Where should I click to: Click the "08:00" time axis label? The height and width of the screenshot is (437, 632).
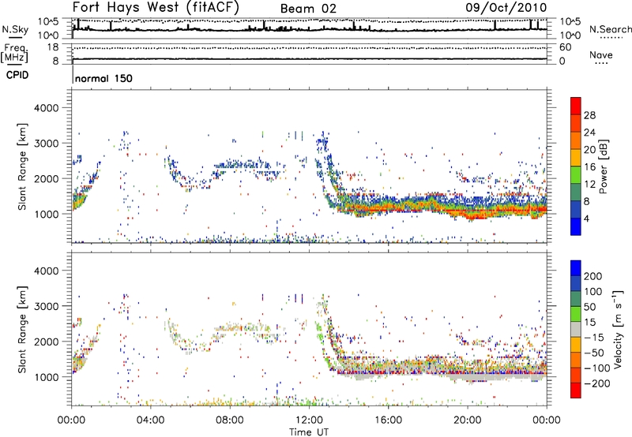click(x=229, y=420)
